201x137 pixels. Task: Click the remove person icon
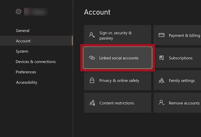[x=162, y=102]
